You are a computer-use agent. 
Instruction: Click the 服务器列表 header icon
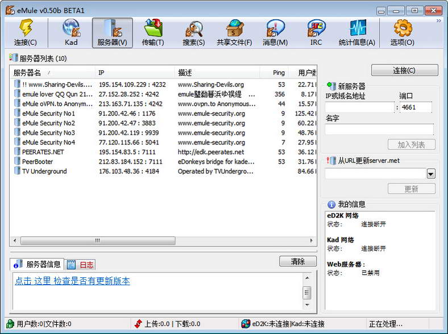tap(14, 58)
